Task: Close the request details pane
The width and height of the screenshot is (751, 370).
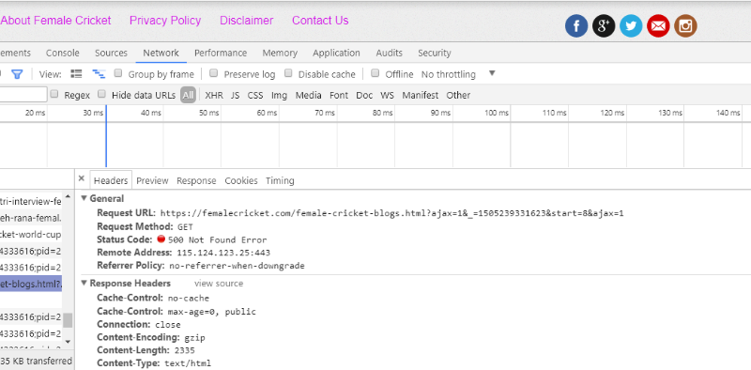Action: click(81, 178)
